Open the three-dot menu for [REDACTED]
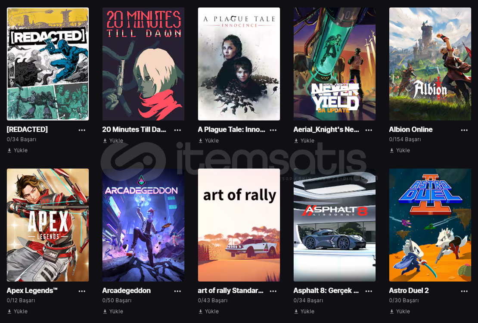The height and width of the screenshot is (323, 478). [82, 130]
